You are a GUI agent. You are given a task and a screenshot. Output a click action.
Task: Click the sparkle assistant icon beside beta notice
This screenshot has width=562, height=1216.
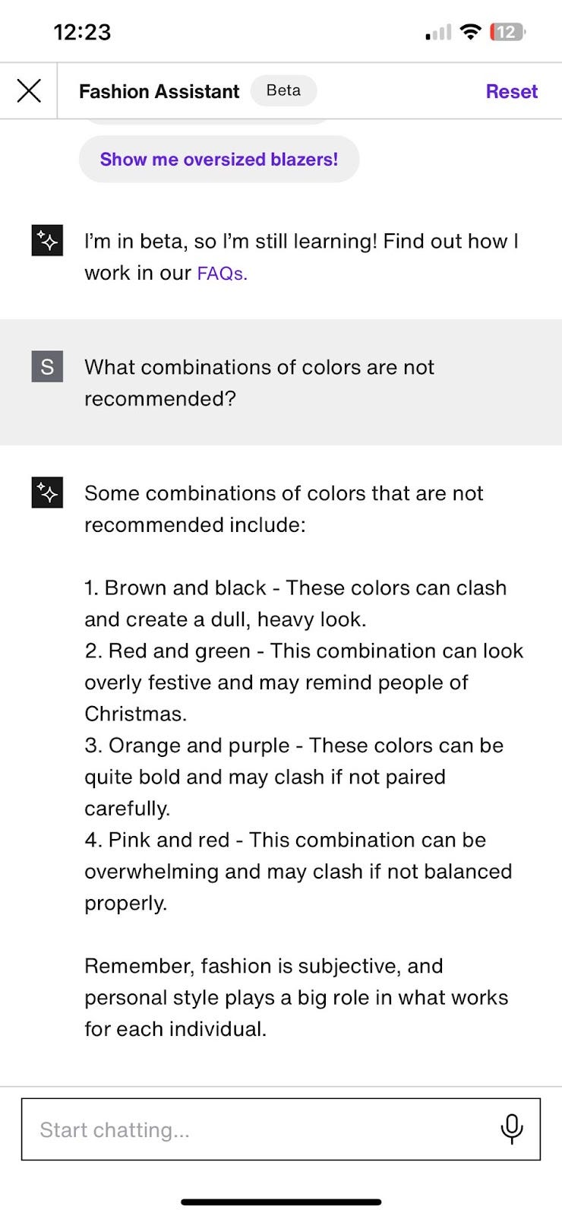(47, 242)
